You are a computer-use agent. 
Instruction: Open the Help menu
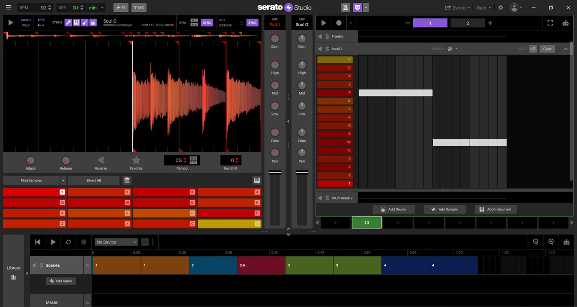(483, 8)
